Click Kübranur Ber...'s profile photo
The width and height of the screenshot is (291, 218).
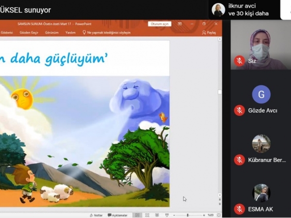(261, 144)
